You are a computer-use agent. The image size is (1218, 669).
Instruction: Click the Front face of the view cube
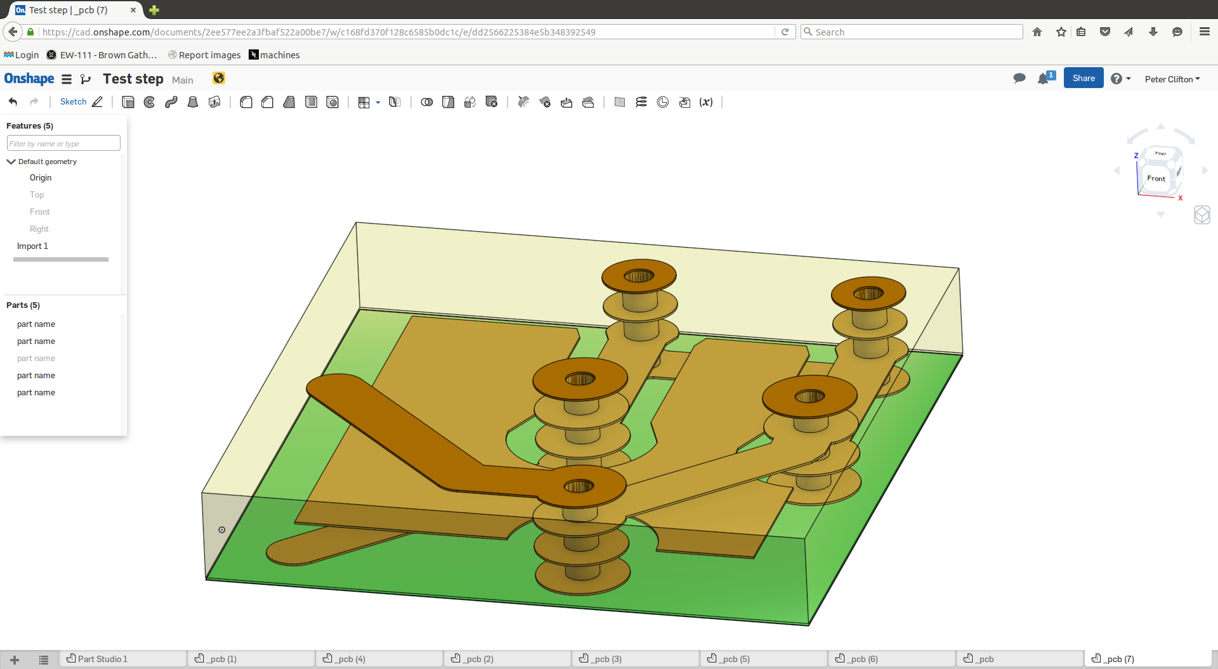(1156, 179)
